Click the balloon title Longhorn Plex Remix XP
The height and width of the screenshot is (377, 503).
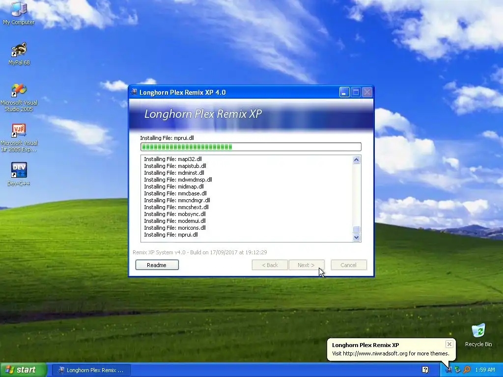[x=365, y=345]
